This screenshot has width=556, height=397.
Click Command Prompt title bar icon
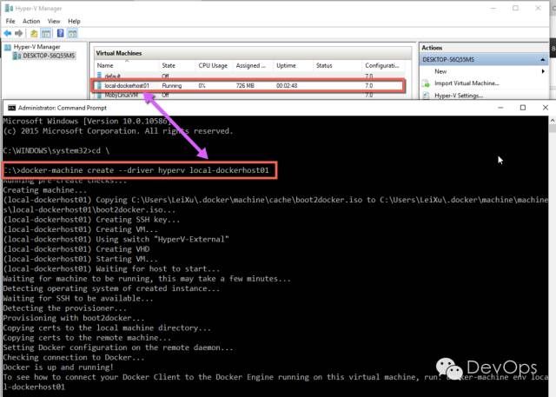click(11, 108)
